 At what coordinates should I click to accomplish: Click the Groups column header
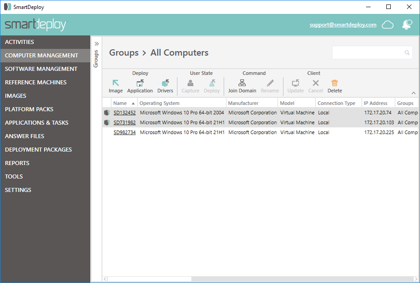pyautogui.click(x=407, y=103)
